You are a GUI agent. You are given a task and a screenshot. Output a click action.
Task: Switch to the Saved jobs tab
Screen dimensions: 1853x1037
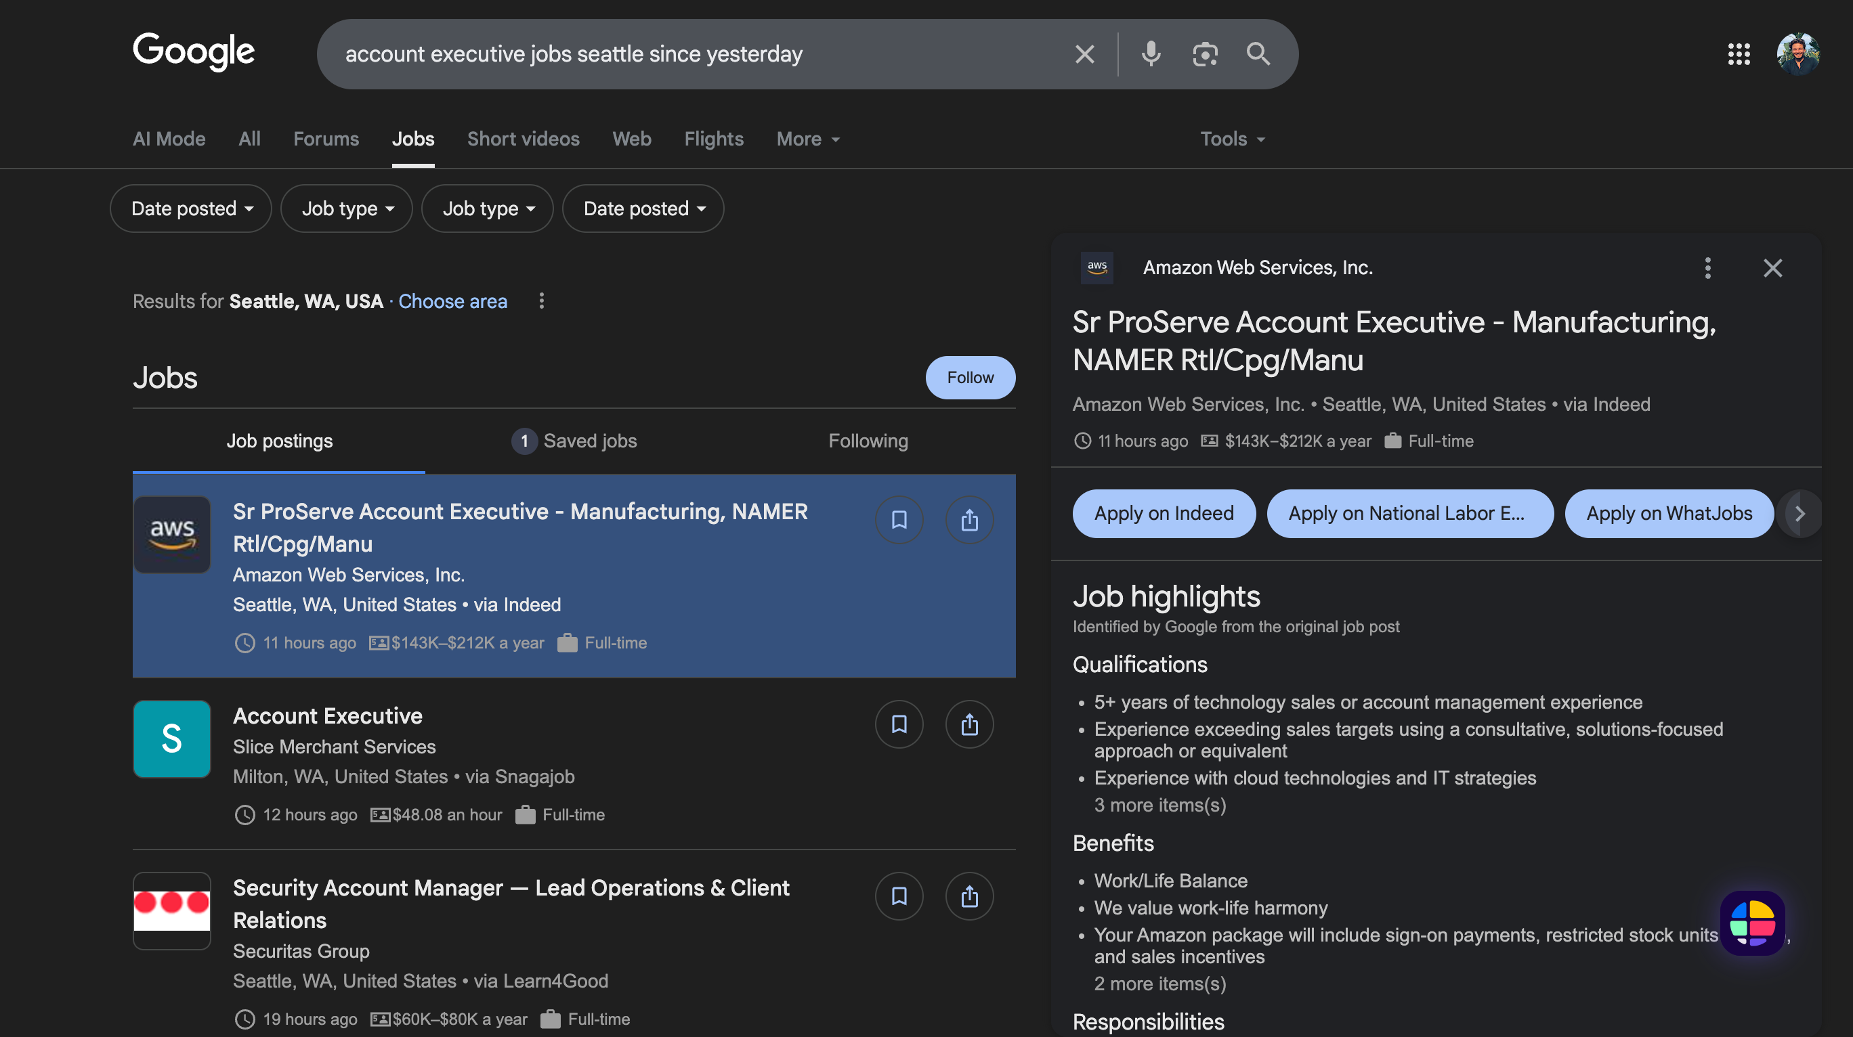574,441
